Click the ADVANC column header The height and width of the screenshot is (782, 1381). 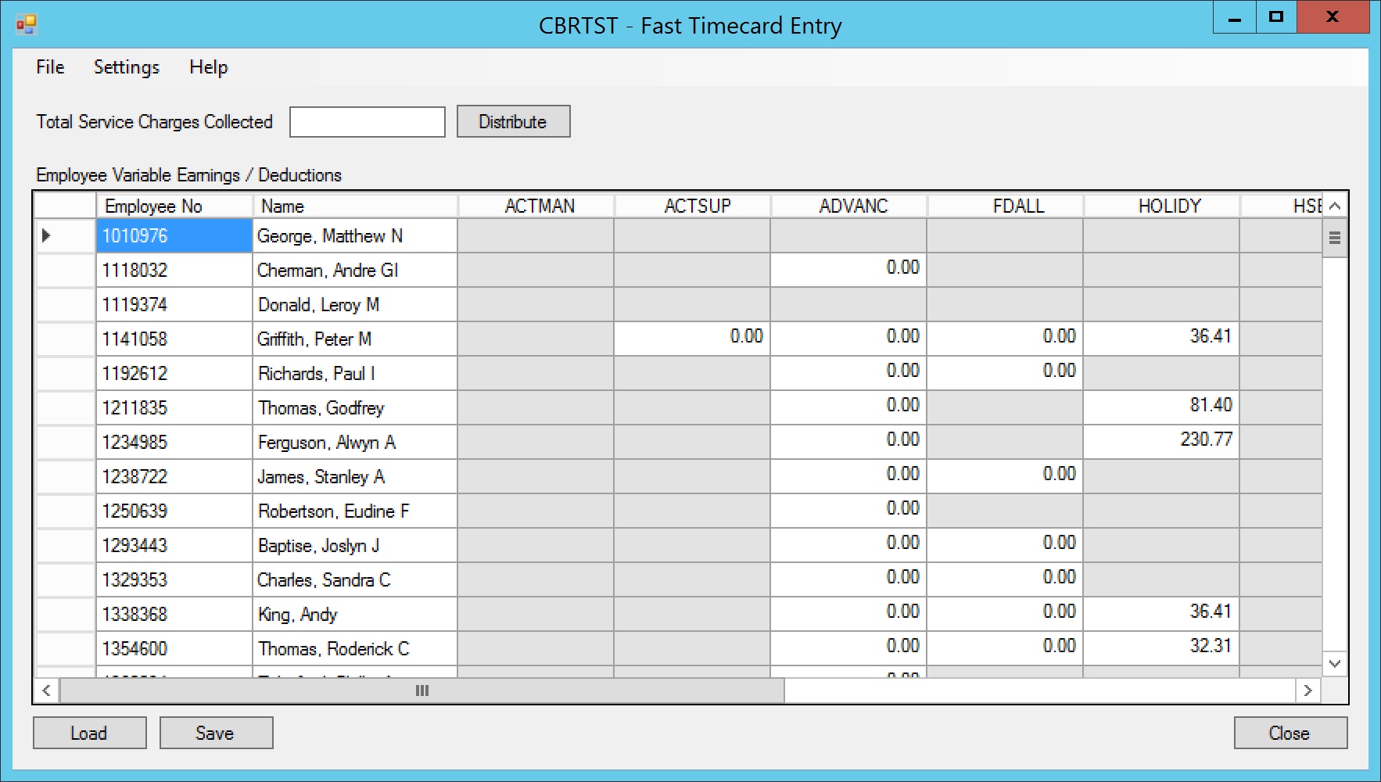coord(848,206)
